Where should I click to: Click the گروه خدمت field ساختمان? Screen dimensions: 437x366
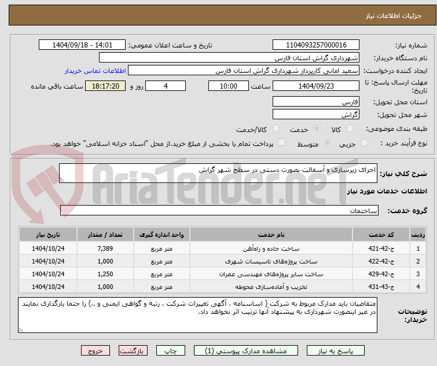(219, 210)
